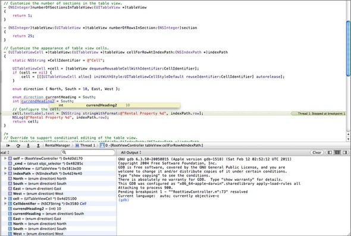
Task: Click the editor scroll down arrow
Action: pos(348,139)
